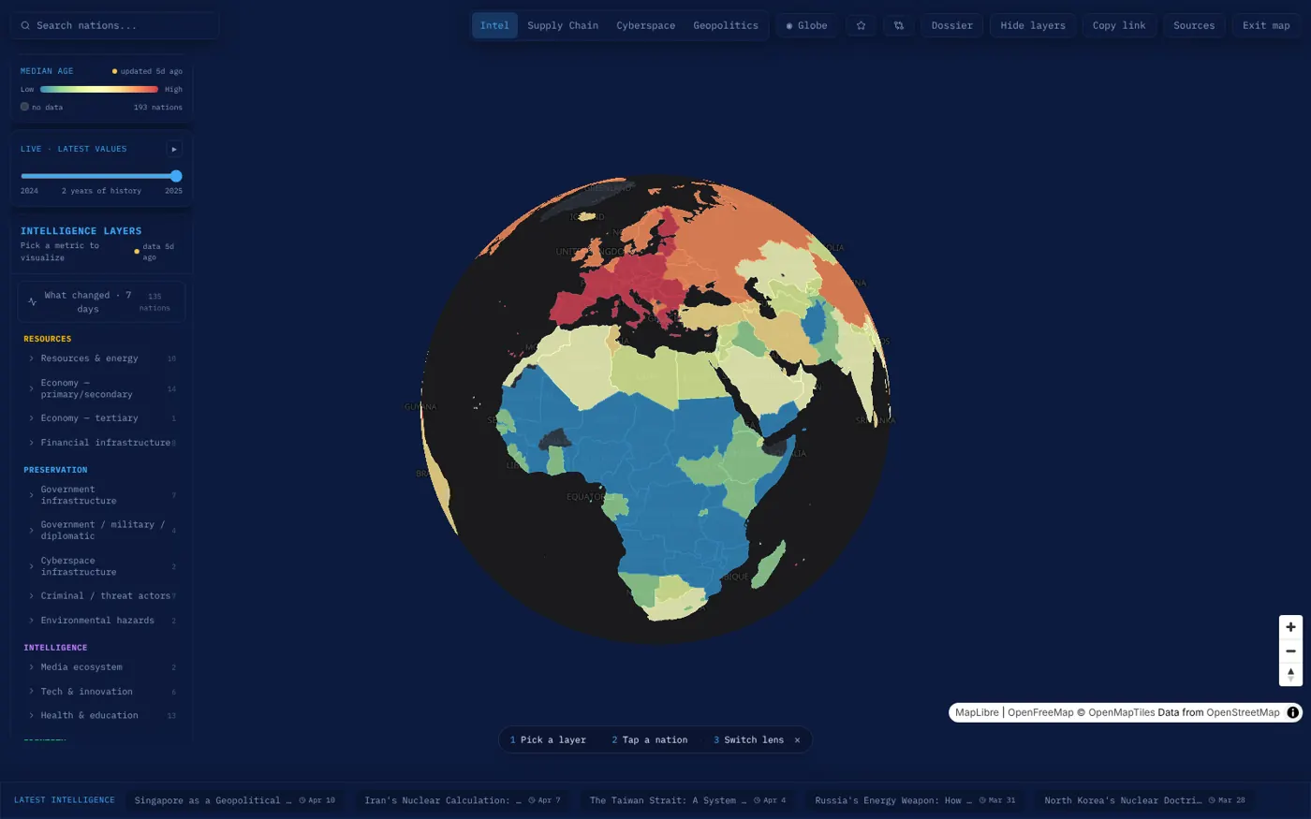
Task: Click the OpenStreetMap attribution link
Action: 1243,712
